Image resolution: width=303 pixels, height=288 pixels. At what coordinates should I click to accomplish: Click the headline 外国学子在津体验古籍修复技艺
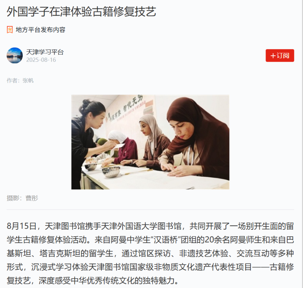(x=82, y=12)
